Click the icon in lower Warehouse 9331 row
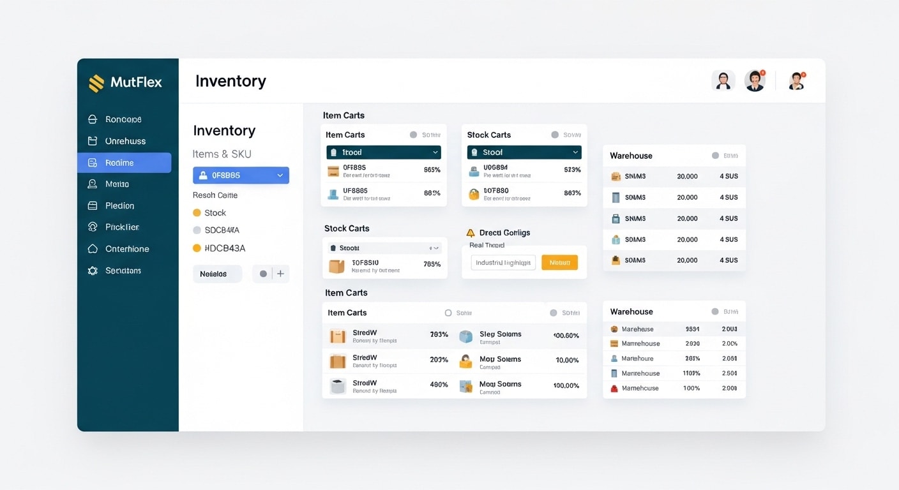899x490 pixels. [614, 329]
